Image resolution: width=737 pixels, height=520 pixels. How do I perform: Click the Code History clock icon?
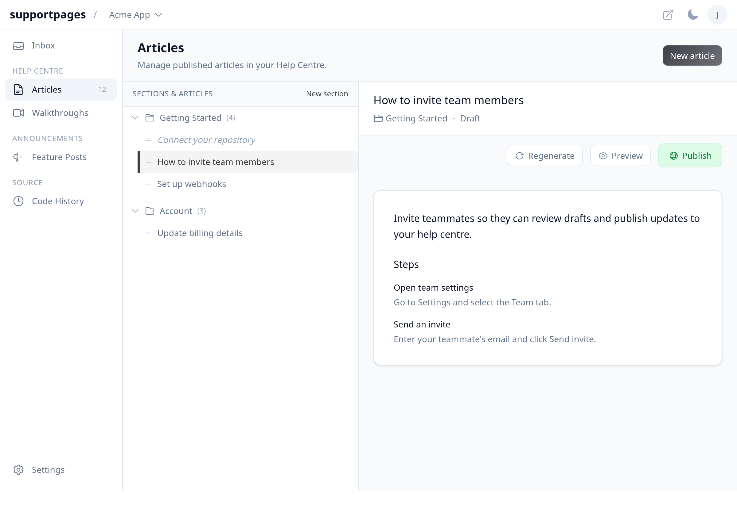(x=18, y=201)
